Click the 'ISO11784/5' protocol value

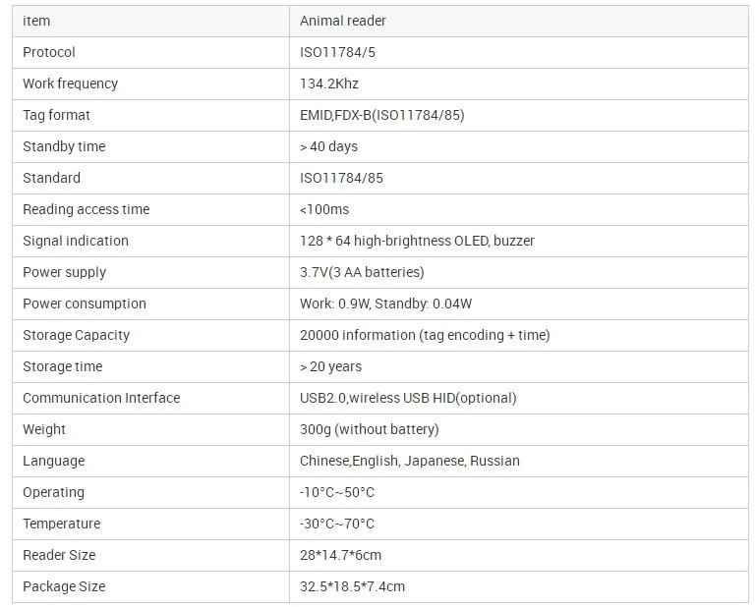[337, 52]
